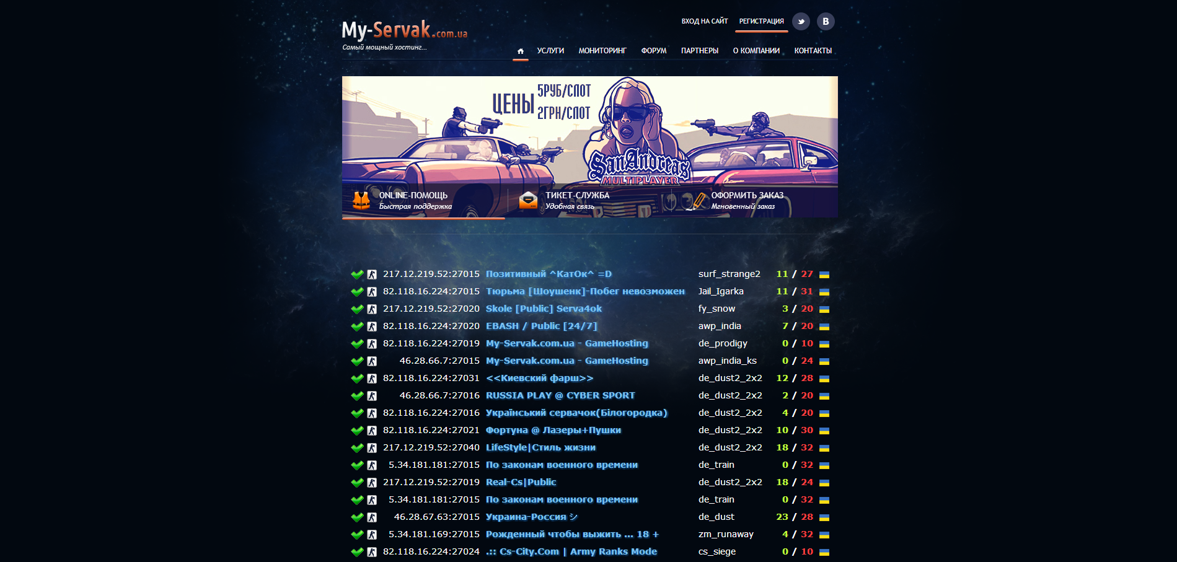The image size is (1177, 562).
Task: Open the Twitter social icon
Action: click(x=801, y=22)
